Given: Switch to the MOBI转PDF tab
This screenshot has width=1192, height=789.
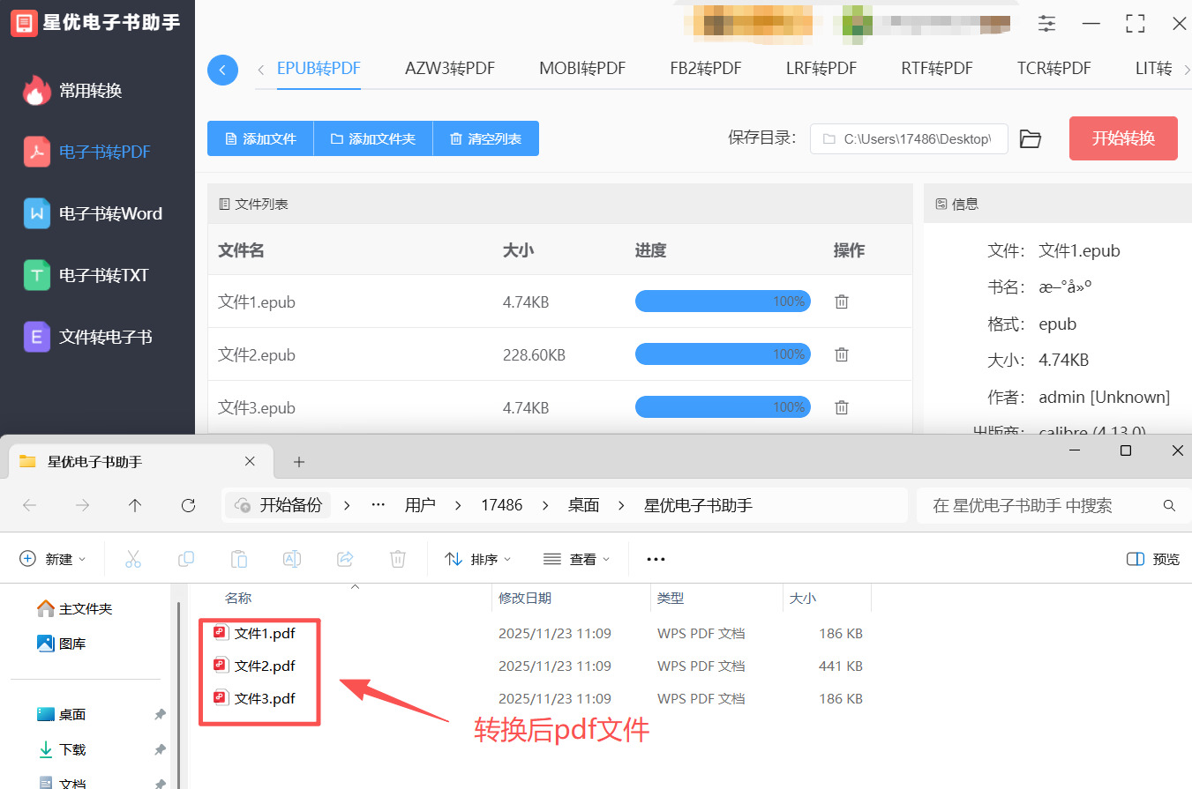Looking at the screenshot, I should 581,68.
